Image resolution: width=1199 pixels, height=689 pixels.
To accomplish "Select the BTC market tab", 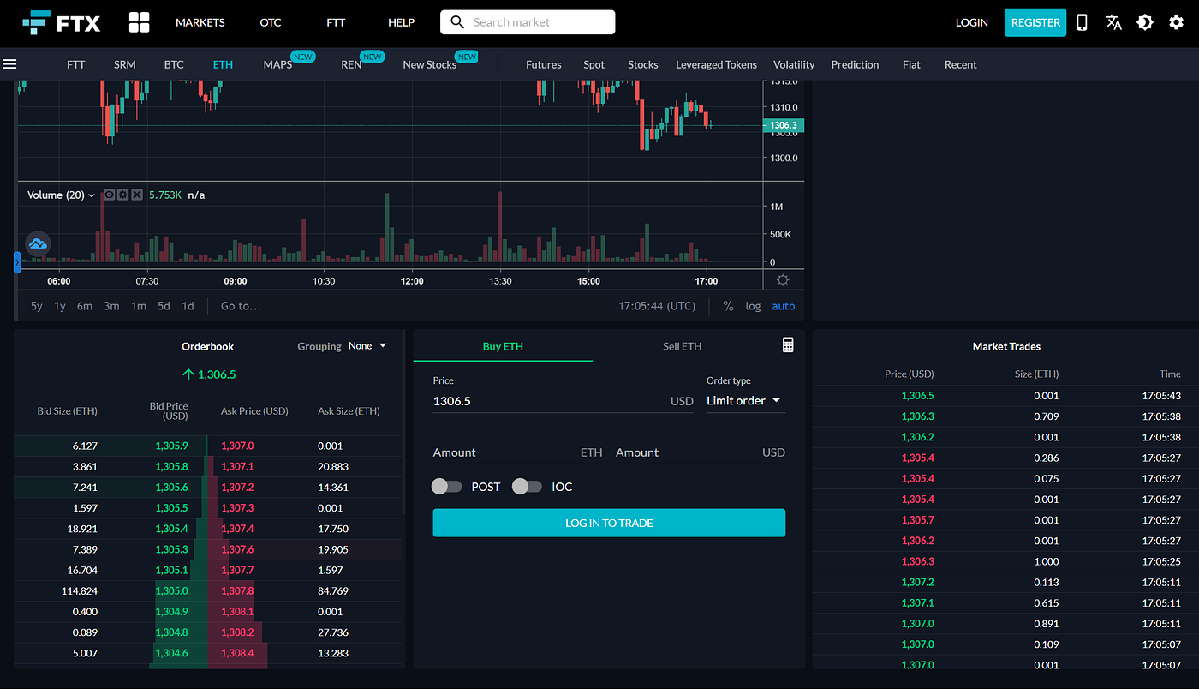I will tap(174, 64).
